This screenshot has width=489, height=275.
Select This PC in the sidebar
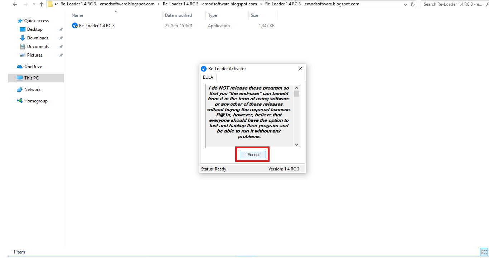coord(36,78)
